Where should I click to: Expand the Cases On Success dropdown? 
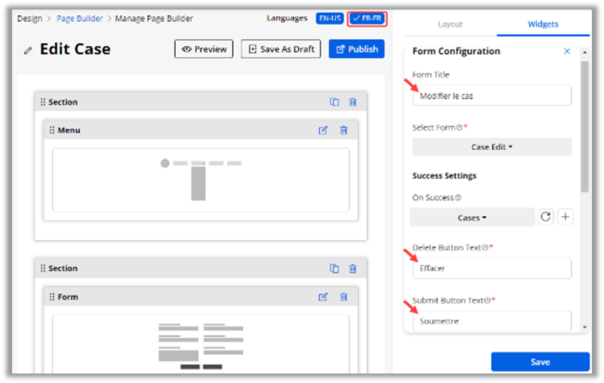tap(472, 218)
